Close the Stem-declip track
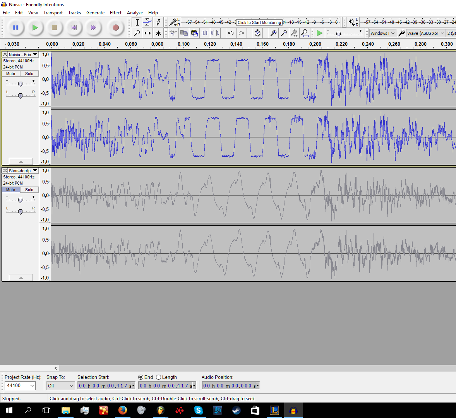 5,171
